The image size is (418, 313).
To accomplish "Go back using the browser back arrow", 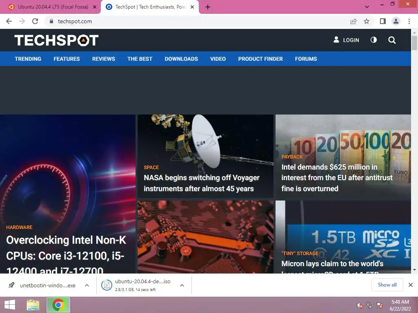I will (x=9, y=21).
